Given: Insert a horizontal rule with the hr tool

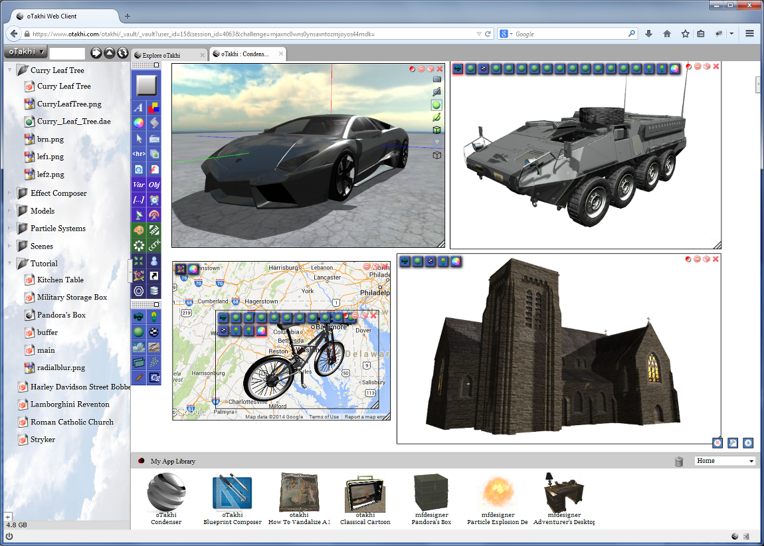Looking at the screenshot, I should [x=139, y=154].
